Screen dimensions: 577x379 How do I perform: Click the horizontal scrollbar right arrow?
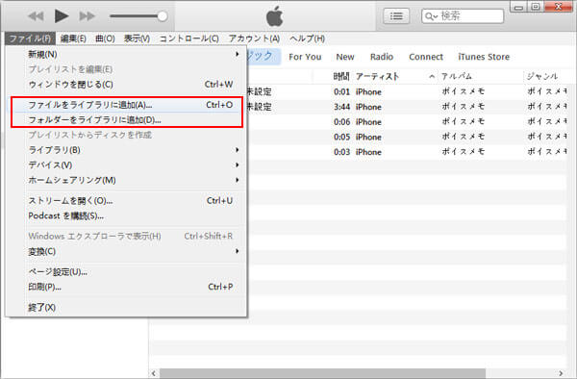[562, 373]
